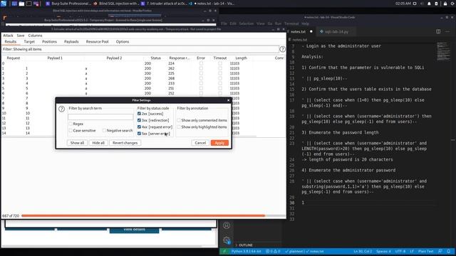Open the Filter Settings help icon
Viewport: 456px width, 256px height.
coord(62,109)
